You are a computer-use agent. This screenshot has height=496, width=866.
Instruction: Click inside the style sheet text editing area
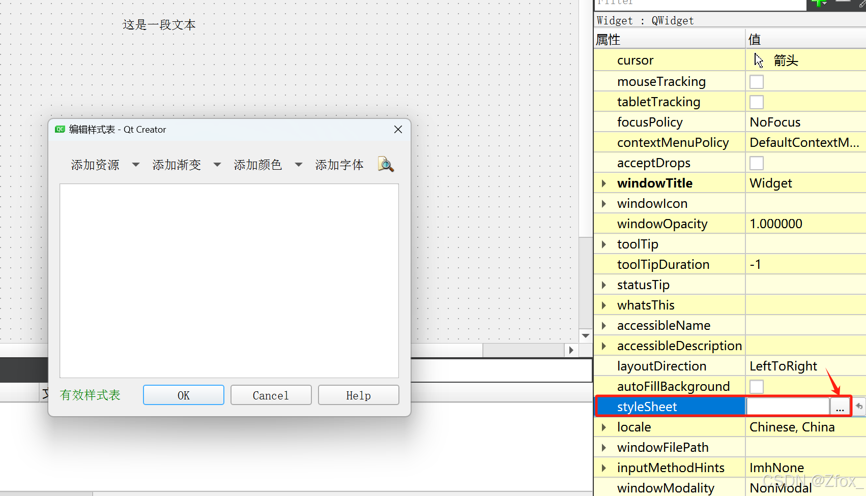(x=229, y=281)
